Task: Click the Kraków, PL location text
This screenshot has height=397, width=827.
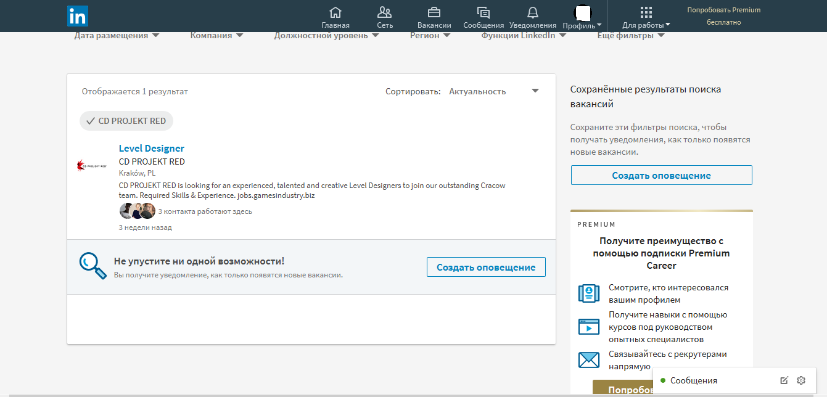Action: [x=137, y=173]
